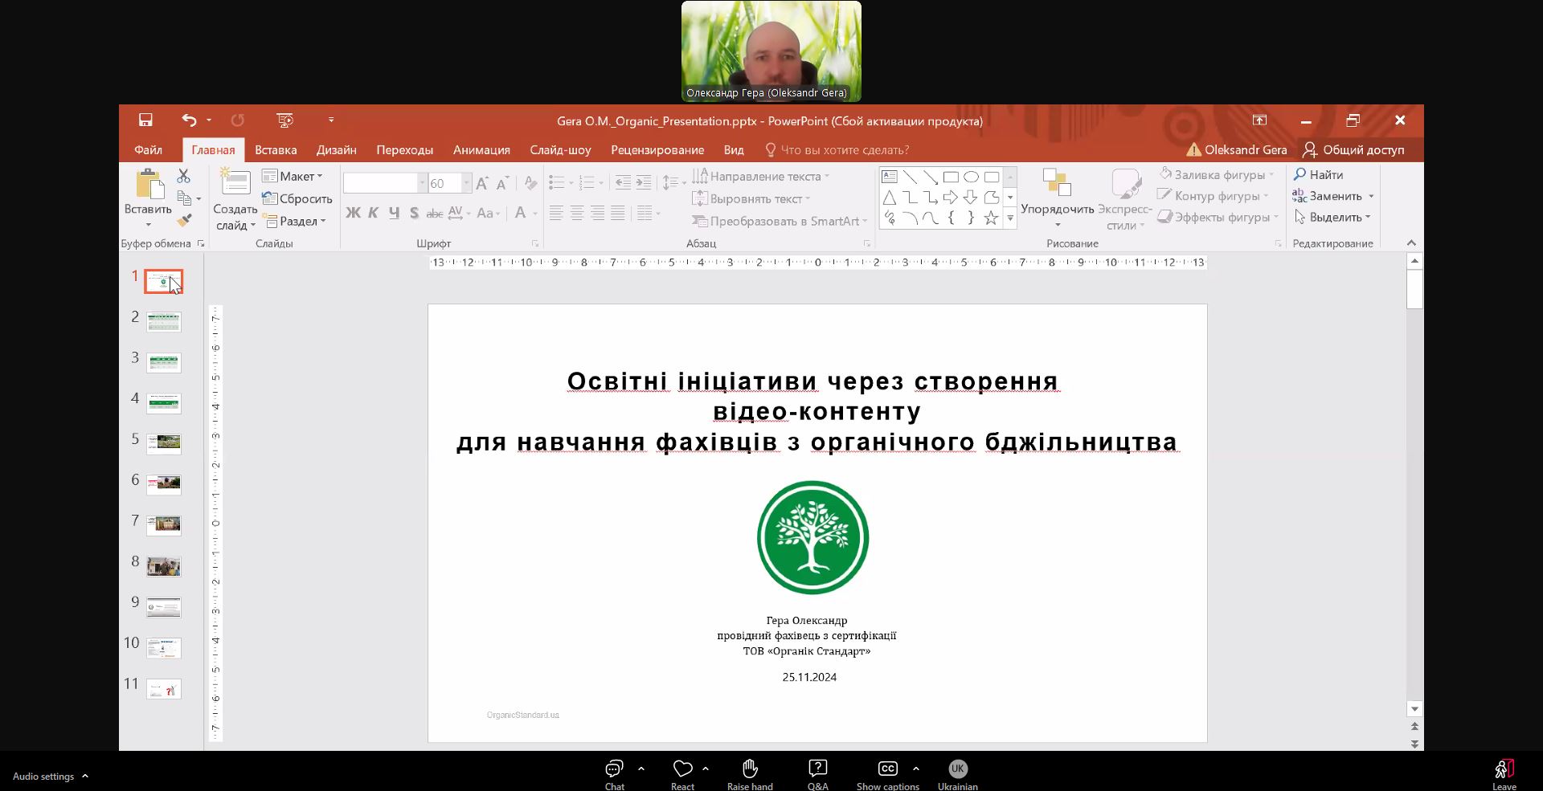Image resolution: width=1543 pixels, height=791 pixels.
Task: Select the five-point Star shape
Action: tap(991, 218)
